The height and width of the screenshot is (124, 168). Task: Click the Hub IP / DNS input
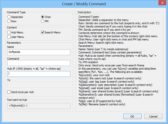(x=39, y=74)
